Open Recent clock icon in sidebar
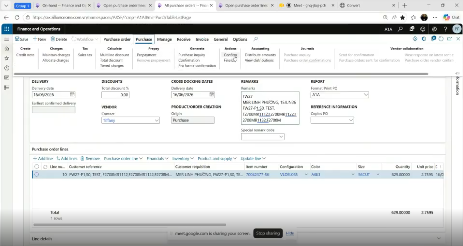Image resolution: width=463 pixels, height=246 pixels. tap(7, 68)
